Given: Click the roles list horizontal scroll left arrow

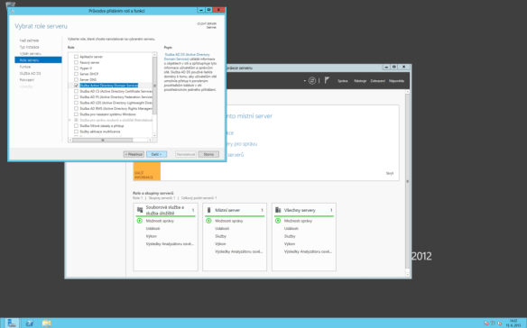Looking at the screenshot, I should (70, 140).
